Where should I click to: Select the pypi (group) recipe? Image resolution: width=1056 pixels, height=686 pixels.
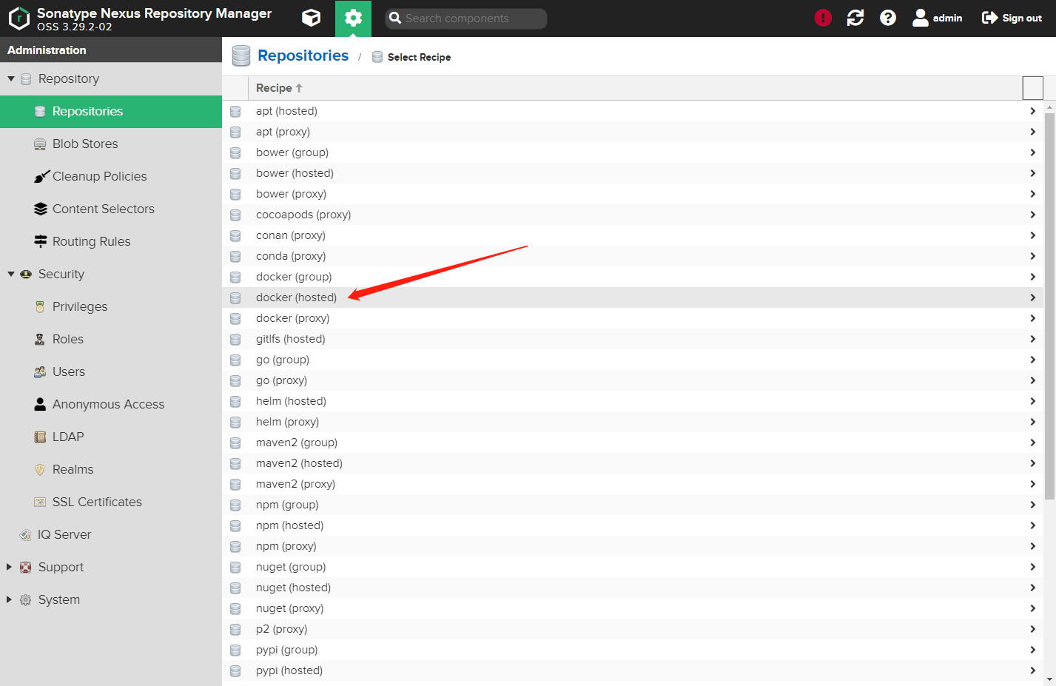point(633,650)
